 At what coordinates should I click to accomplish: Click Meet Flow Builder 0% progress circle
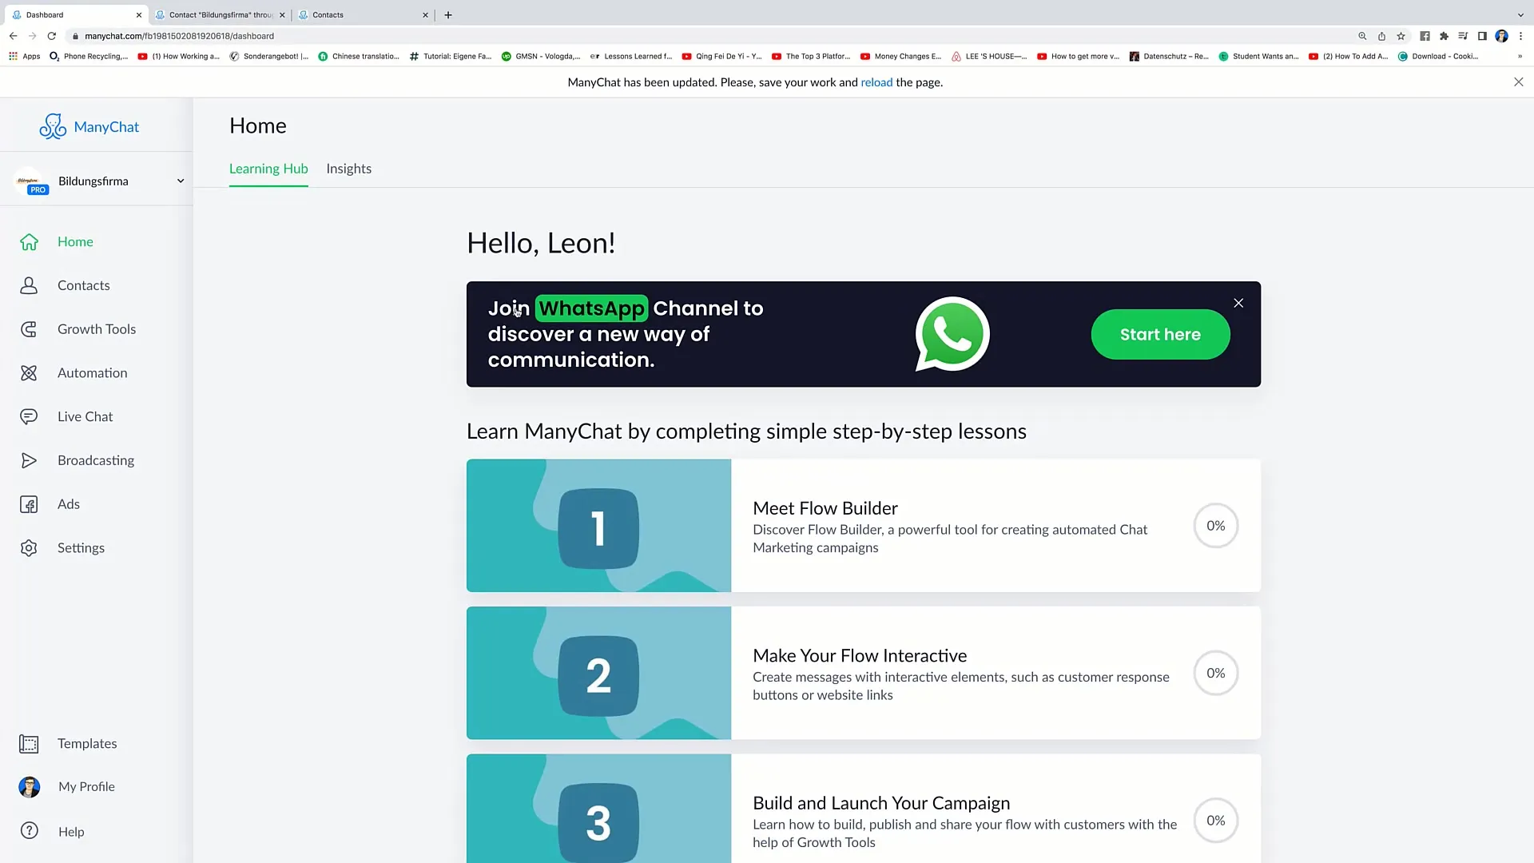[1215, 526]
